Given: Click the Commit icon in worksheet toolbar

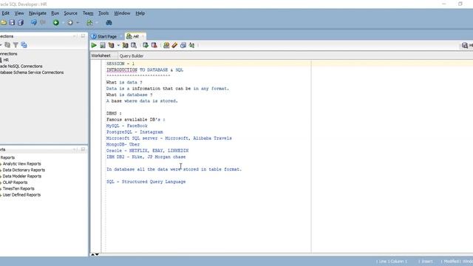Looking at the screenshot, I should click(146, 45).
